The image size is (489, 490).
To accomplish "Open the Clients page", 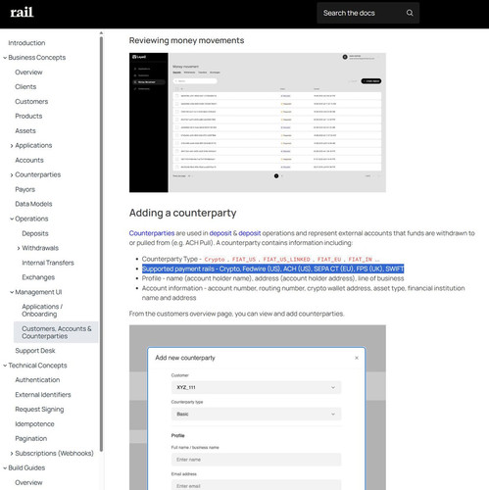I will click(25, 86).
